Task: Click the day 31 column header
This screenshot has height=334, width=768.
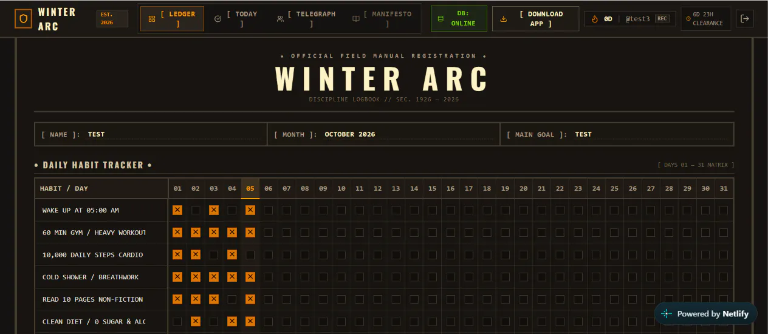Action: point(724,188)
